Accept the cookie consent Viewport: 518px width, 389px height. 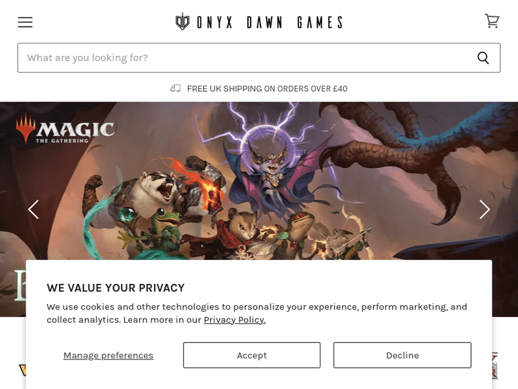pos(251,355)
